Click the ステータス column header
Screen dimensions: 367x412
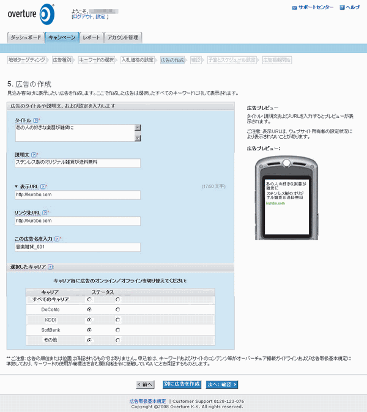tap(103, 292)
